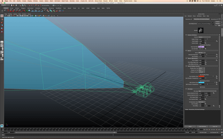Open Display Near Clip dropdown

pos(202,68)
